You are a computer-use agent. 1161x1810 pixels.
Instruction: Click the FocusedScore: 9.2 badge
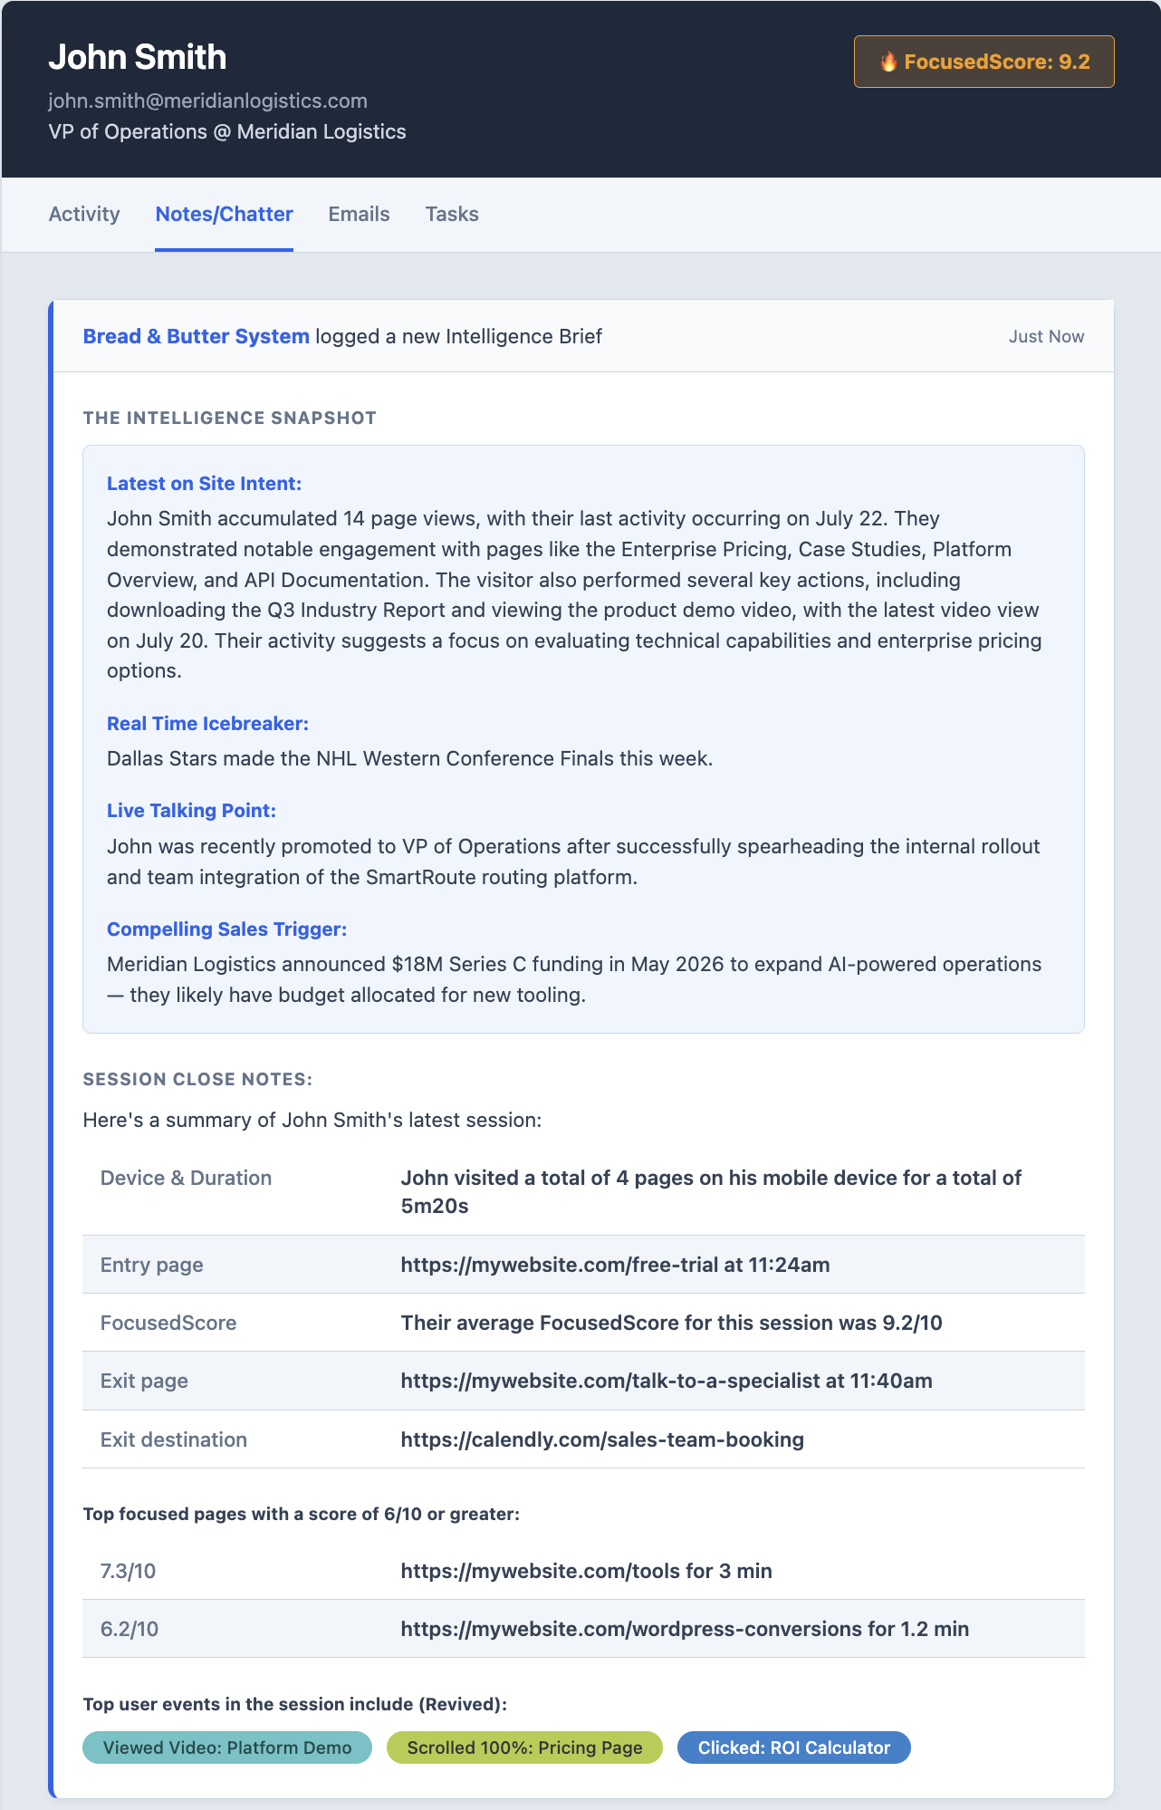[x=983, y=62]
